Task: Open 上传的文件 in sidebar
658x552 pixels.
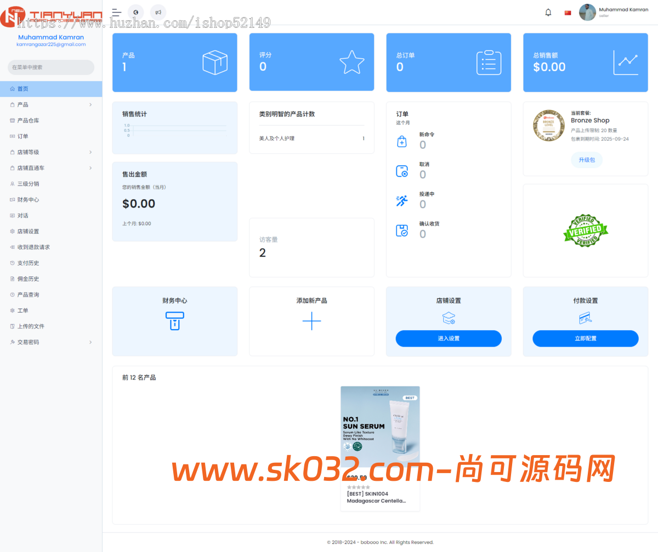Action: click(x=51, y=326)
